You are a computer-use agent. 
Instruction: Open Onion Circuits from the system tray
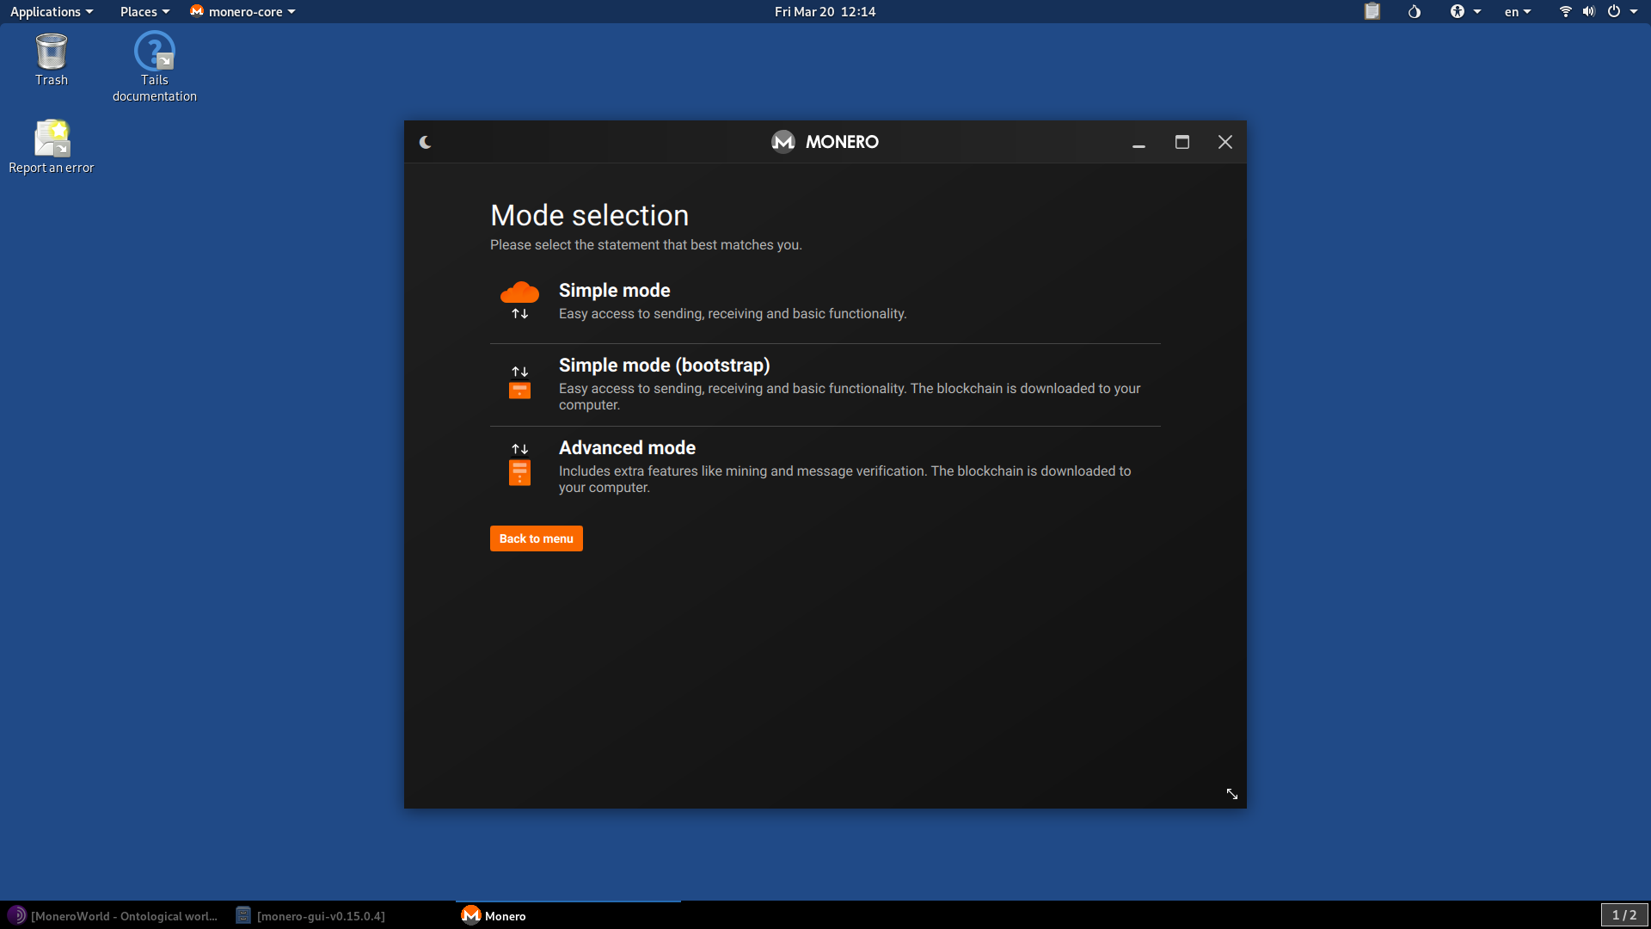tap(1415, 11)
